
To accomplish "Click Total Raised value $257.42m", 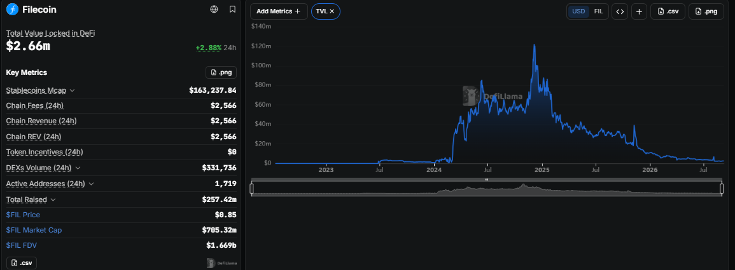I will coord(220,199).
